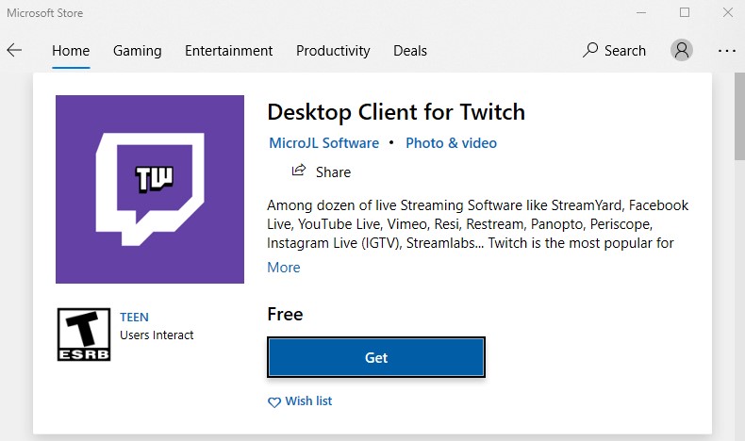Click the Search magnifier button
The width and height of the screenshot is (745, 441).
click(614, 50)
